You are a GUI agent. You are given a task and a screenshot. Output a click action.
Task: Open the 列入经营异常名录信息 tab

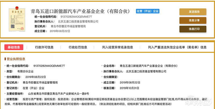(117, 47)
